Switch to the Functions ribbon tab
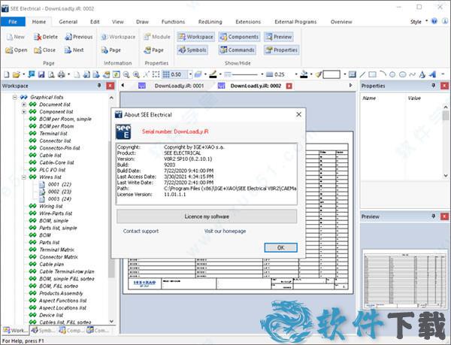451x345 pixels. click(x=173, y=22)
